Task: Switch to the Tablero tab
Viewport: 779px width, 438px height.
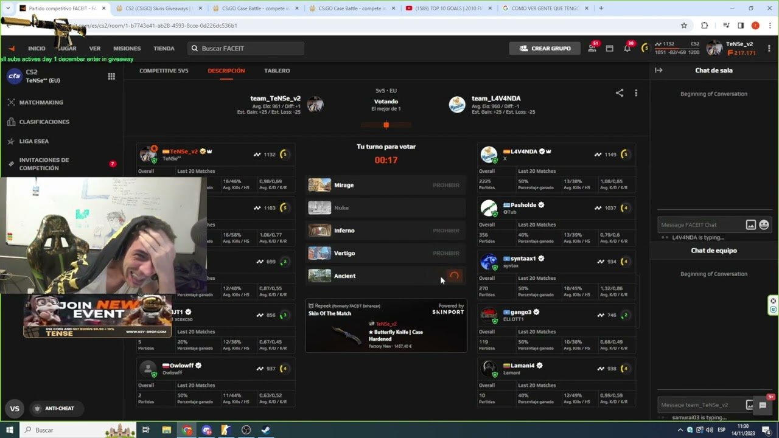Action: (x=277, y=71)
